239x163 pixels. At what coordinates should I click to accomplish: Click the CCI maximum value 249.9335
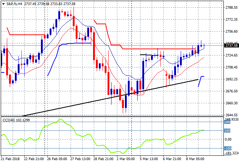pyautogui.click(x=232, y=119)
